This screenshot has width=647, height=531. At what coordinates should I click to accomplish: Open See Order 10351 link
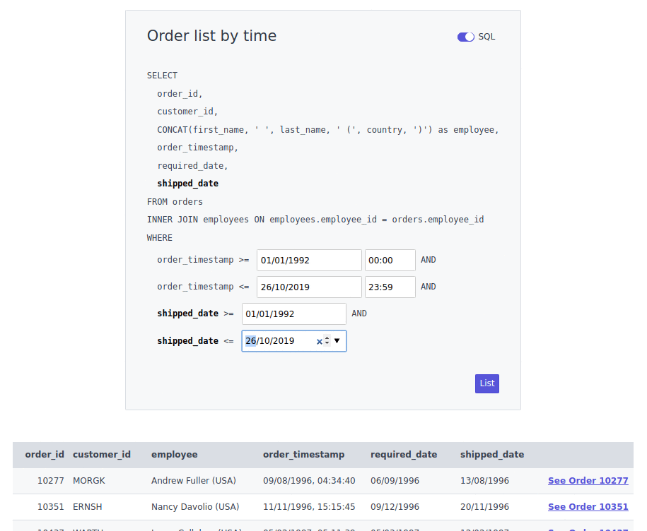point(588,507)
